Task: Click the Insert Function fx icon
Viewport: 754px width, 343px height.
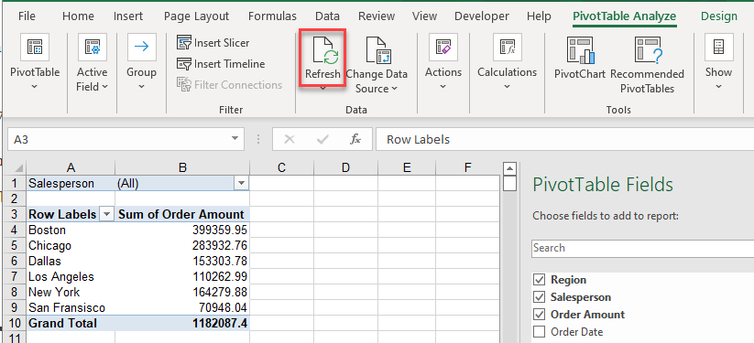Action: coord(355,140)
